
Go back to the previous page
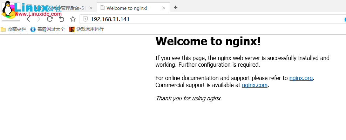point(28,19)
